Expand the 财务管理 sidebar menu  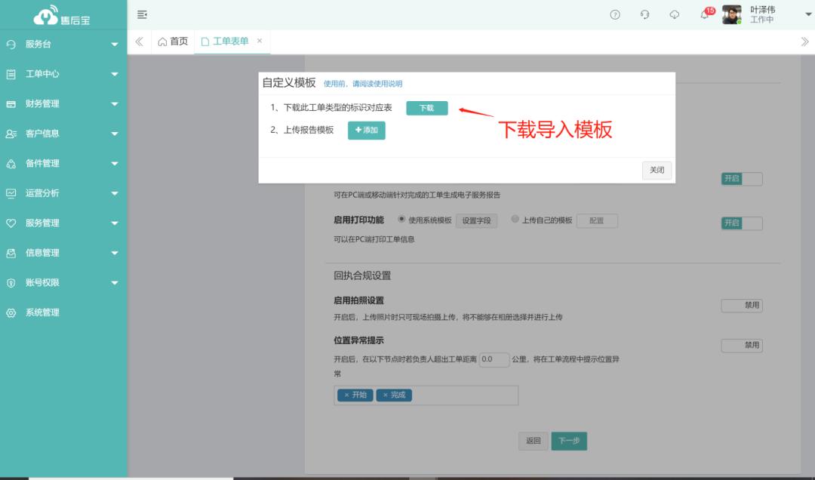coord(63,104)
